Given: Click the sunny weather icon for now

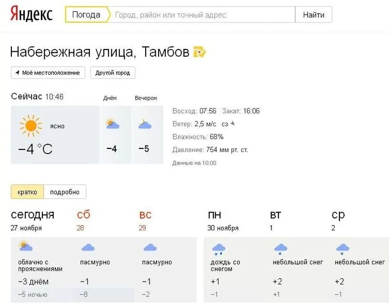Looking at the screenshot, I should pos(31,126).
